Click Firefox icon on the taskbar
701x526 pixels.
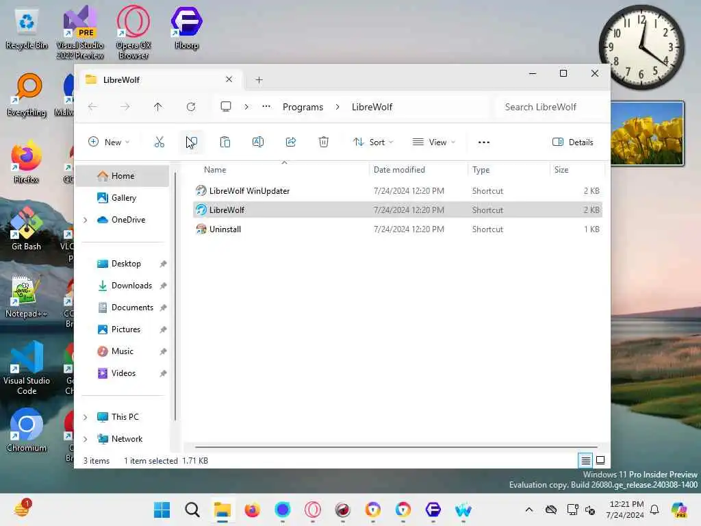click(252, 510)
